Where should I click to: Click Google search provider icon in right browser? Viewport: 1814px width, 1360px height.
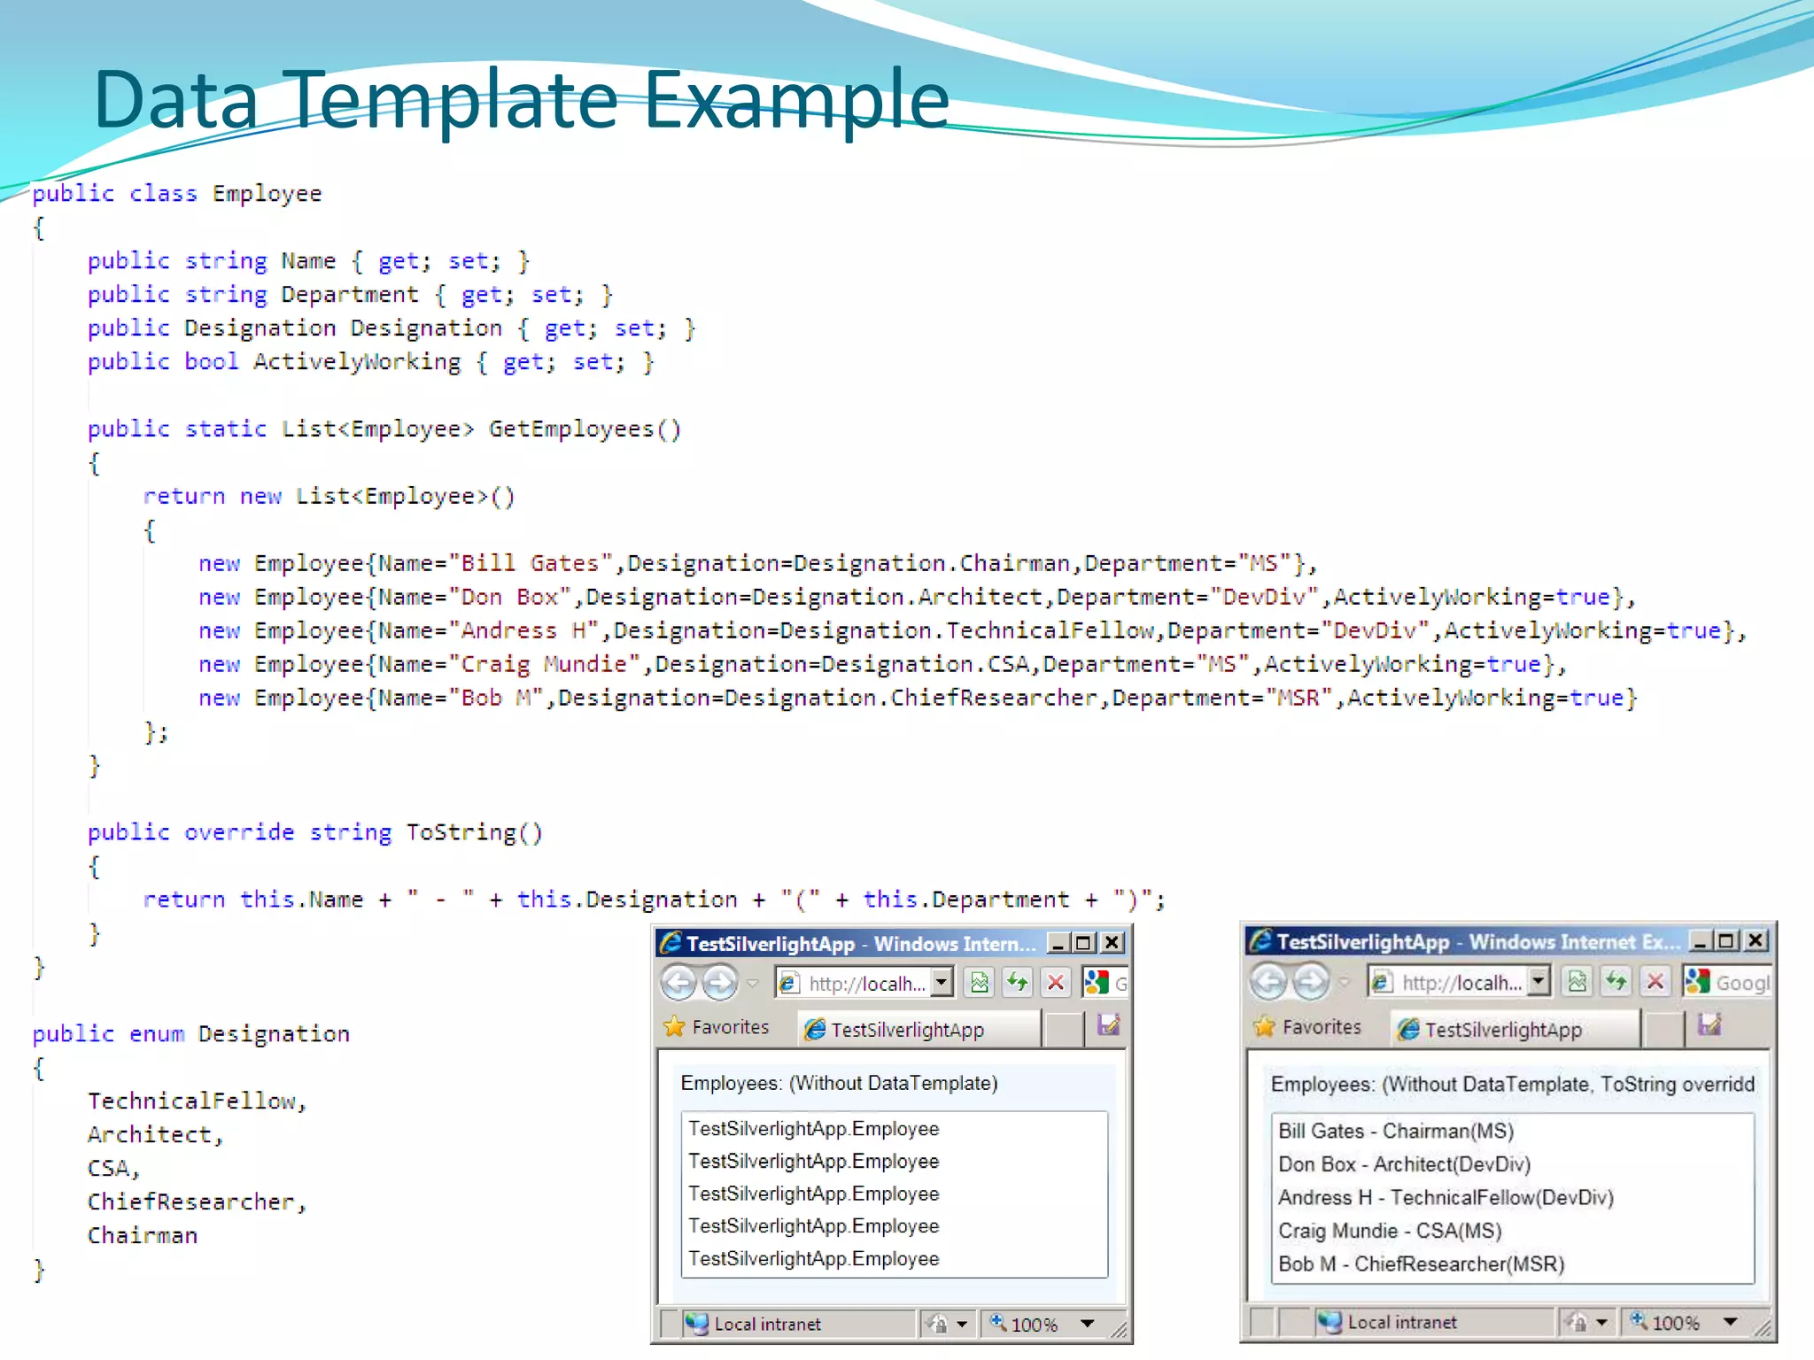pyautogui.click(x=1698, y=981)
